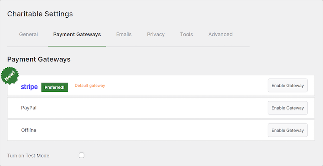323x166 pixels.
Task: Go to the Privacy tab
Action: (x=156, y=34)
